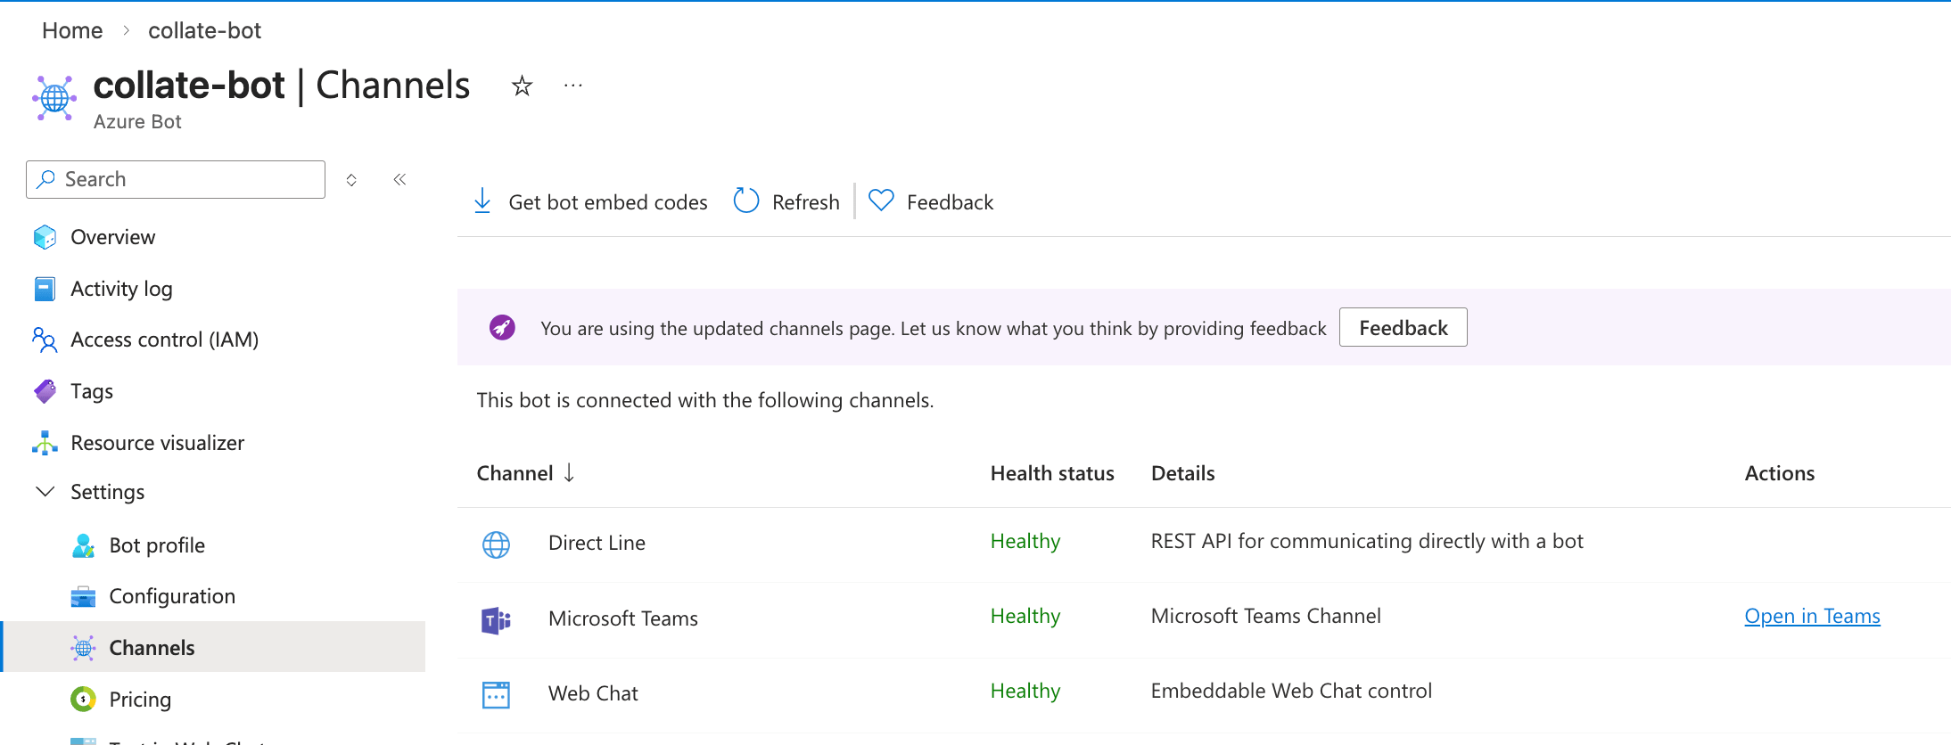The image size is (1951, 745).
Task: Click the Channel column header
Action: (515, 473)
